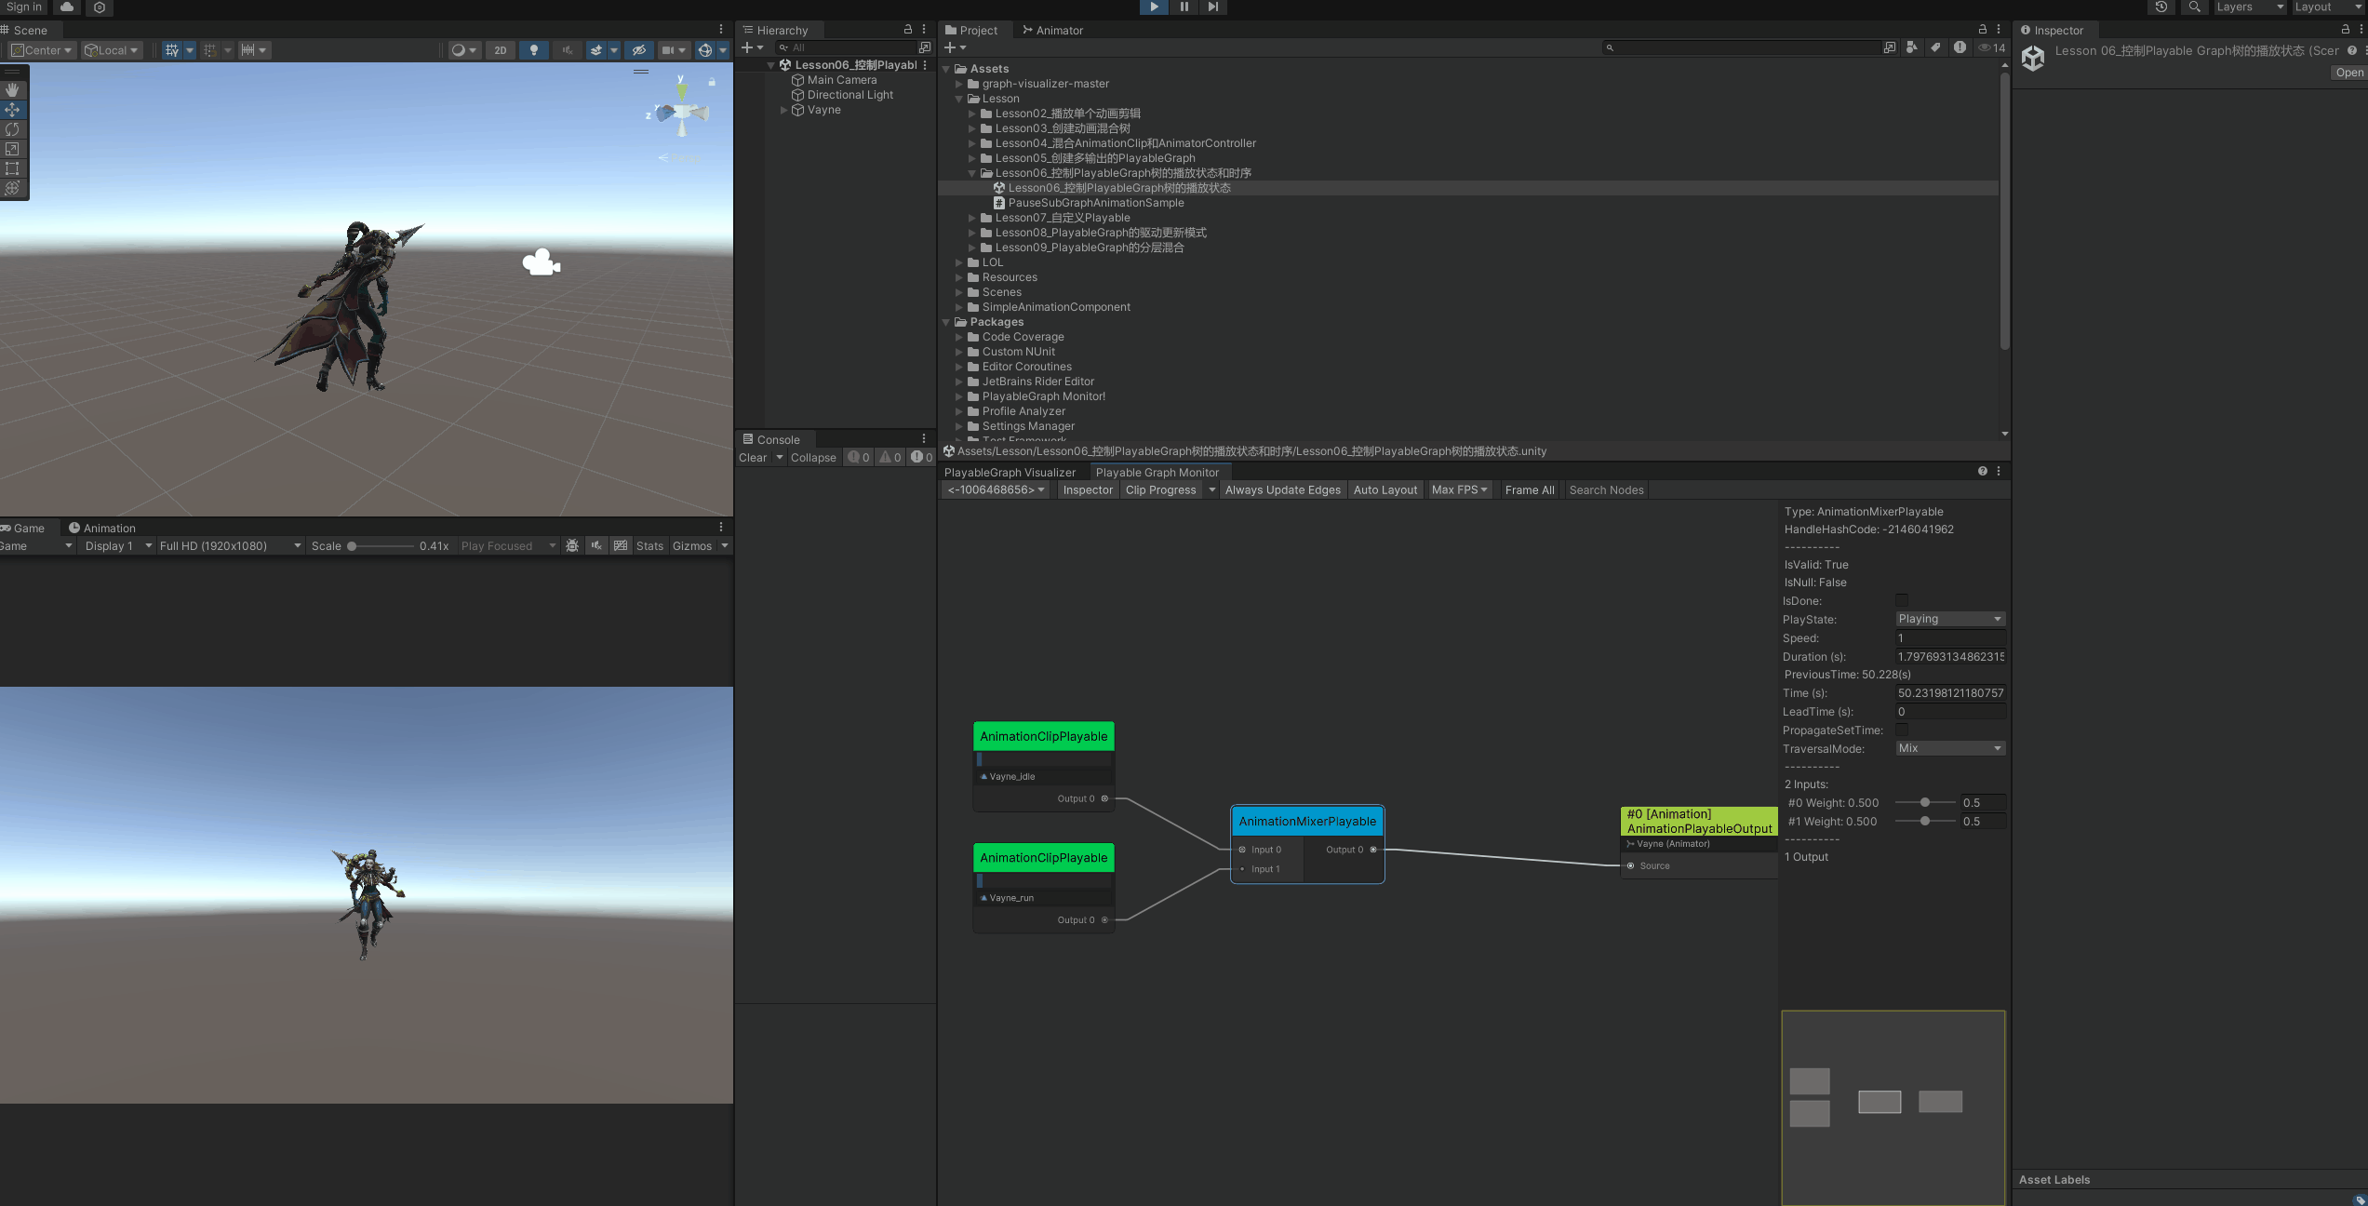Select the Rect transform tool
This screenshot has height=1206, width=2368.
pos(12,168)
